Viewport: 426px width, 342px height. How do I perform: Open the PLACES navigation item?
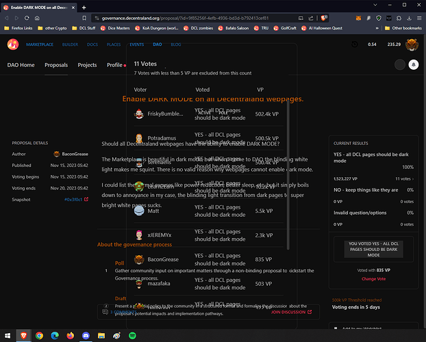(114, 44)
